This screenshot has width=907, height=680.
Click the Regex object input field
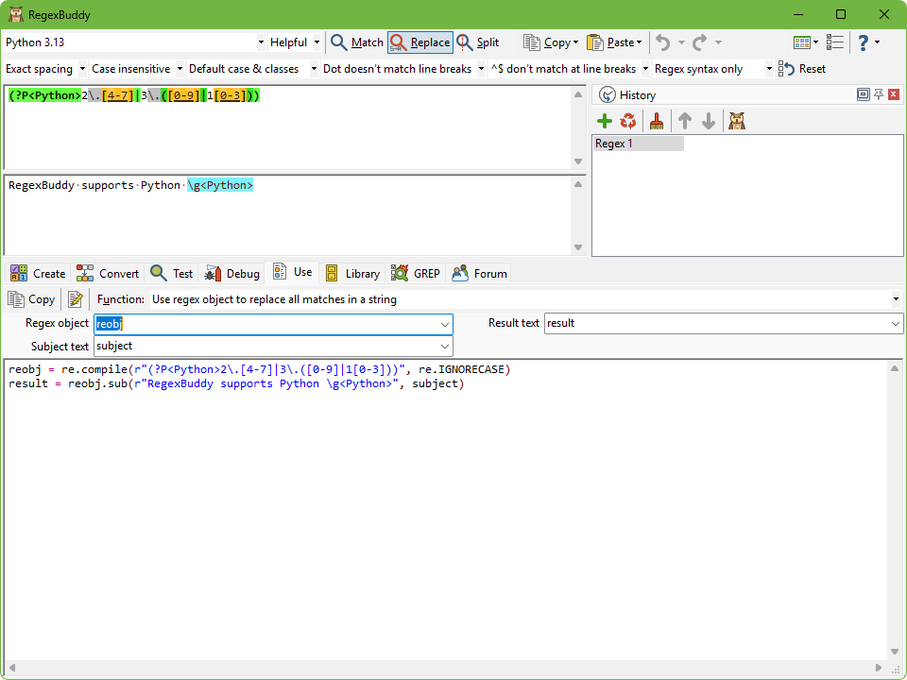[x=266, y=324]
